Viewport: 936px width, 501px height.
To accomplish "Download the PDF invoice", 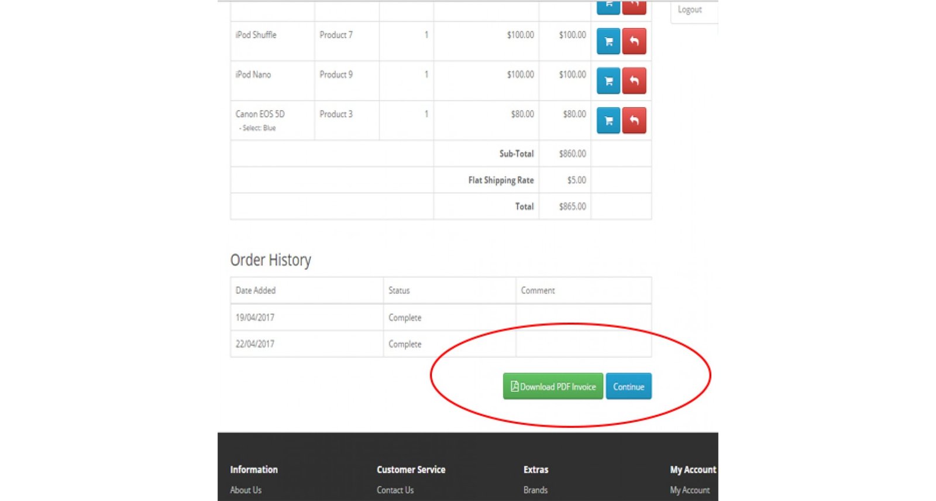I will (553, 386).
